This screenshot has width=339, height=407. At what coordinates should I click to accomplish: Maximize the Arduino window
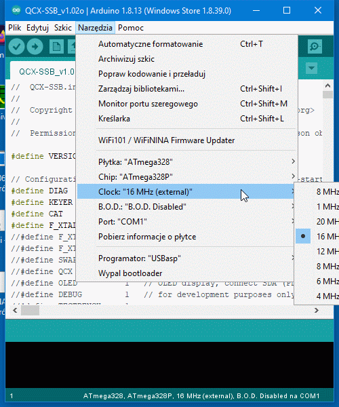287,10
